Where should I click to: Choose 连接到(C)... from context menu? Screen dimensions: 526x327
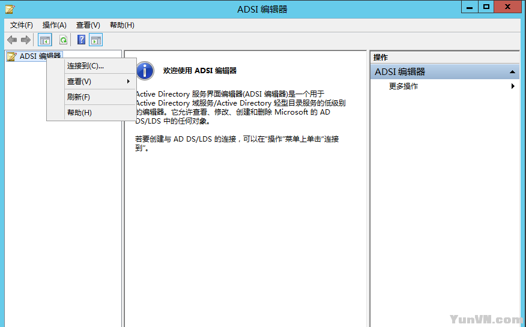(92, 65)
